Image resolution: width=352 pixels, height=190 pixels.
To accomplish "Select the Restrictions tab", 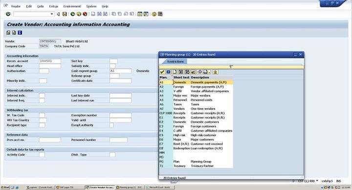I will click(176, 61).
